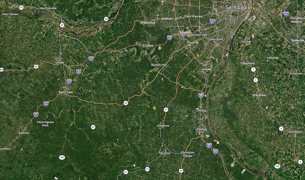This screenshot has height=180, width=305.
Task: Select the Waterloo town label
Action: click(x=259, y=95)
